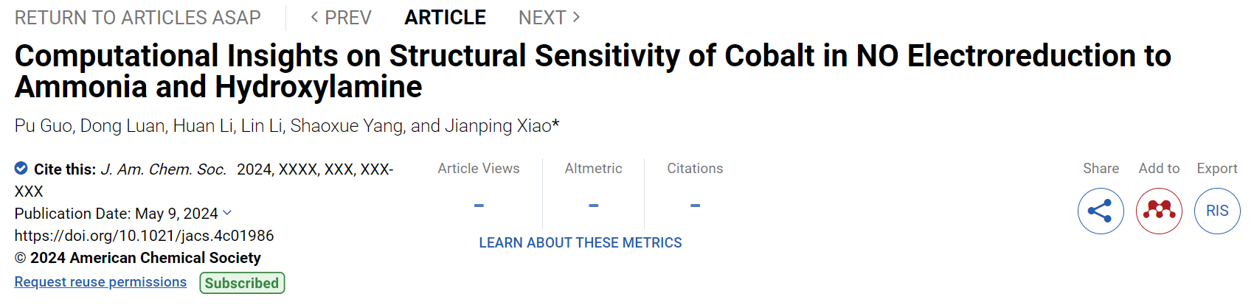Image resolution: width=1254 pixels, height=305 pixels.
Task: Click the blue verified checkmark beside Cite this
Action: (21, 169)
